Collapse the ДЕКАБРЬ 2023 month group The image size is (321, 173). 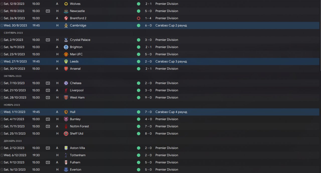(x=13, y=141)
